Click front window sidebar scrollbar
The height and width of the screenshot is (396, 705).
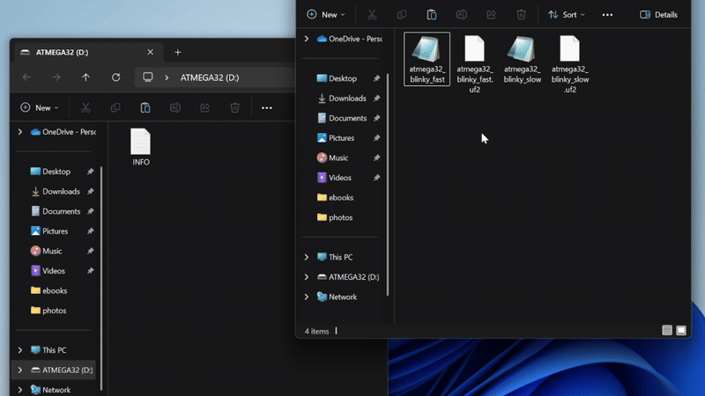coord(388,184)
